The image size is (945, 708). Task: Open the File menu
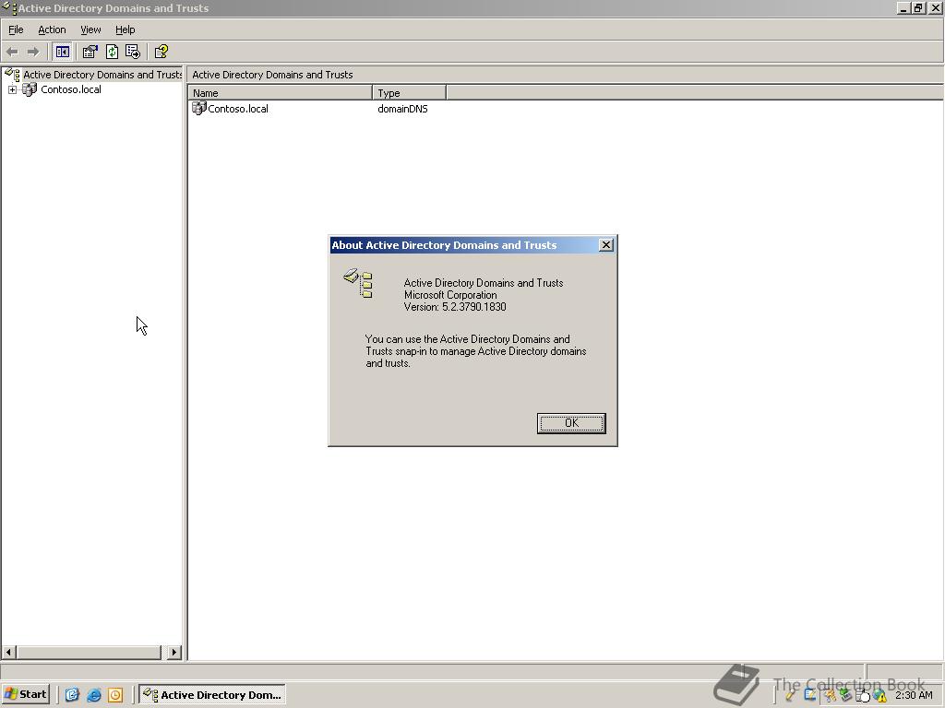click(16, 29)
